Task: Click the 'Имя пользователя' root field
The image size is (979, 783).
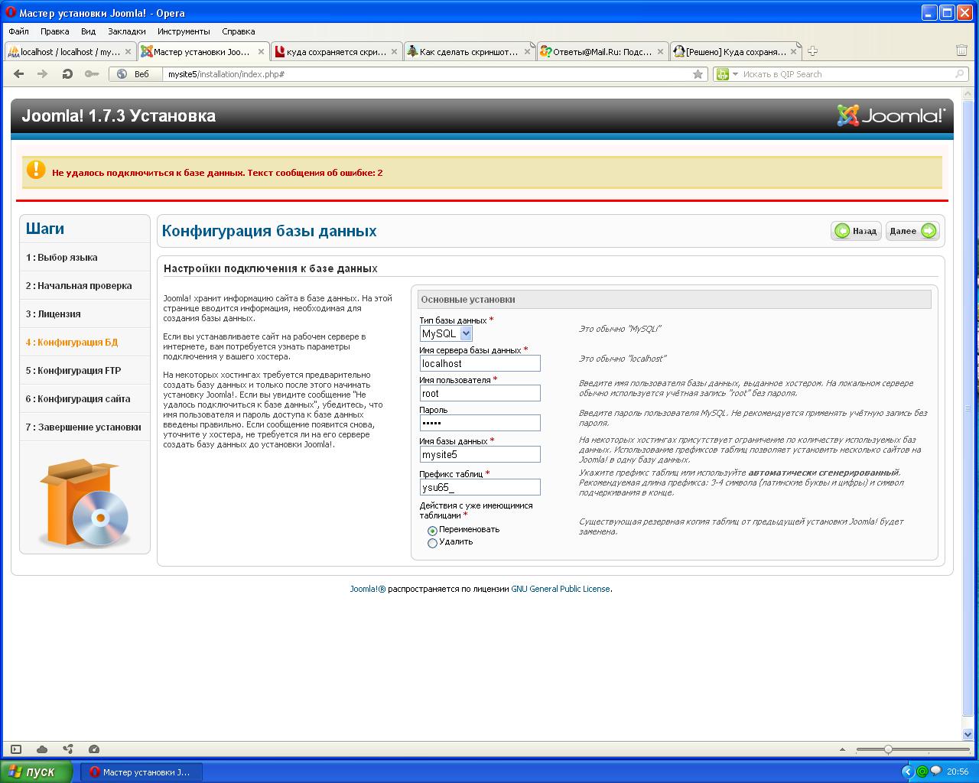Action: (480, 394)
